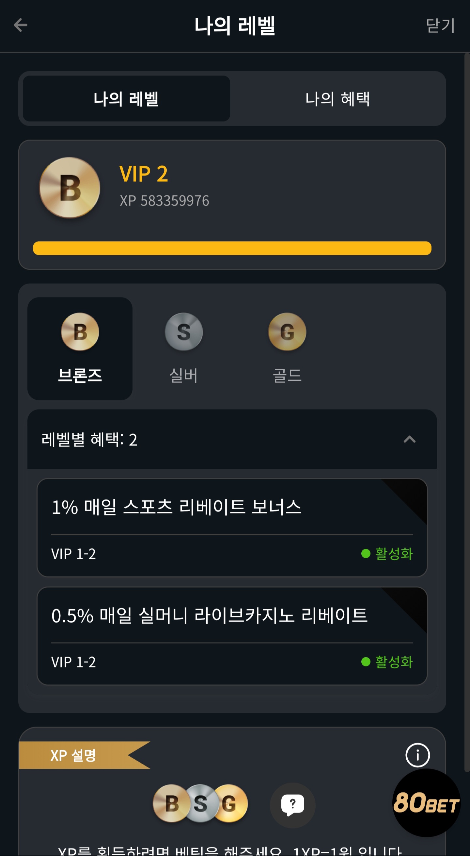Select the 나의 레벨 tab
This screenshot has width=470, height=856.
[x=126, y=99]
